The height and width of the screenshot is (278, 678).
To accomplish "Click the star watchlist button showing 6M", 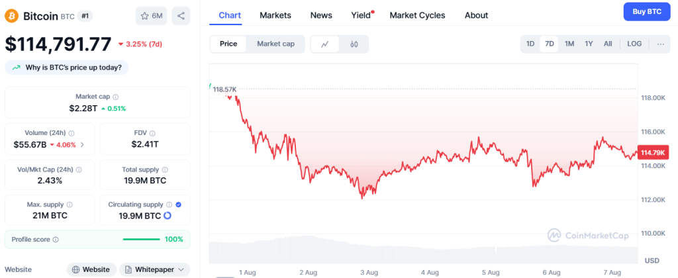I will (x=151, y=15).
